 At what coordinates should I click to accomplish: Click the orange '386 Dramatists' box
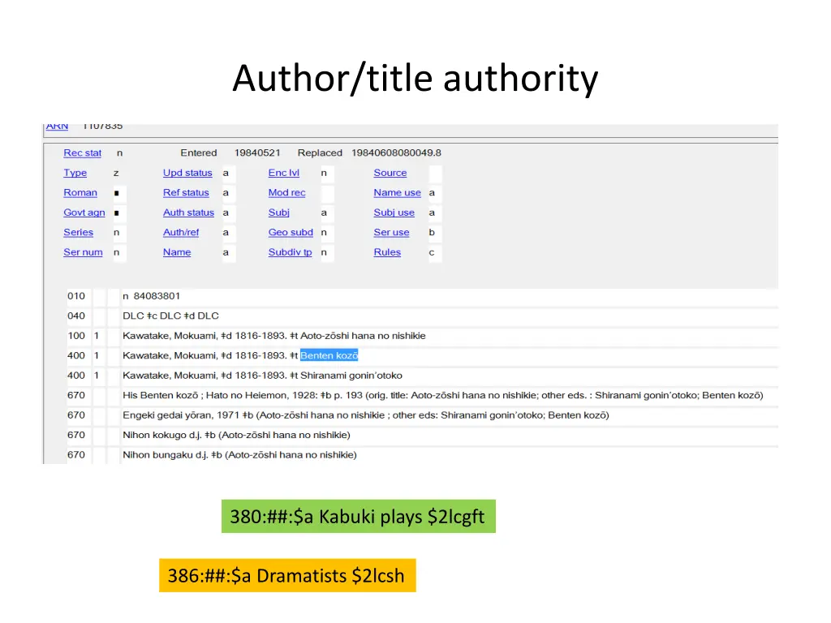(x=287, y=575)
